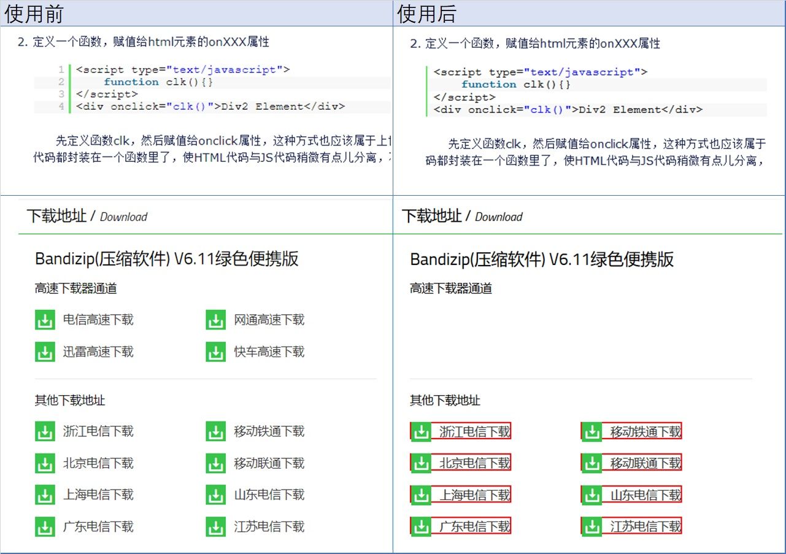
Task: Select 移动联通下载 link text in 使用后 panel
Action: (645, 464)
